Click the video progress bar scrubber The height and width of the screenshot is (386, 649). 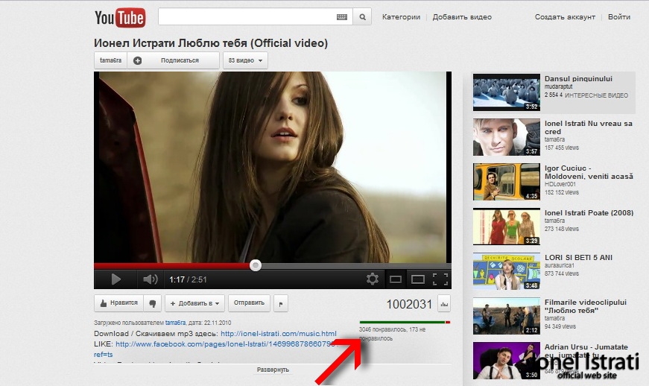pos(256,265)
